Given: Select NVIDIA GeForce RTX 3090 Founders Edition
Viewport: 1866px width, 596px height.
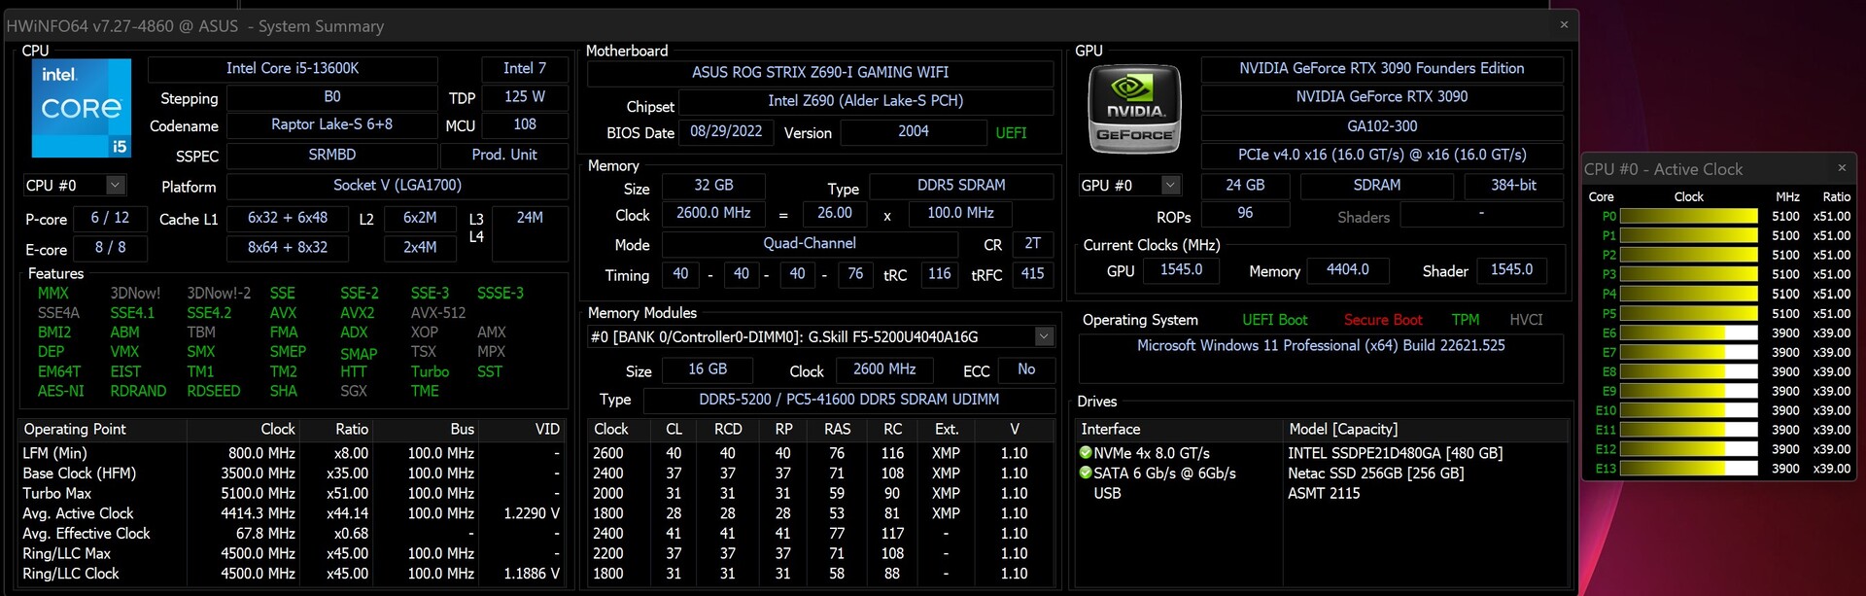Looking at the screenshot, I should [1381, 68].
